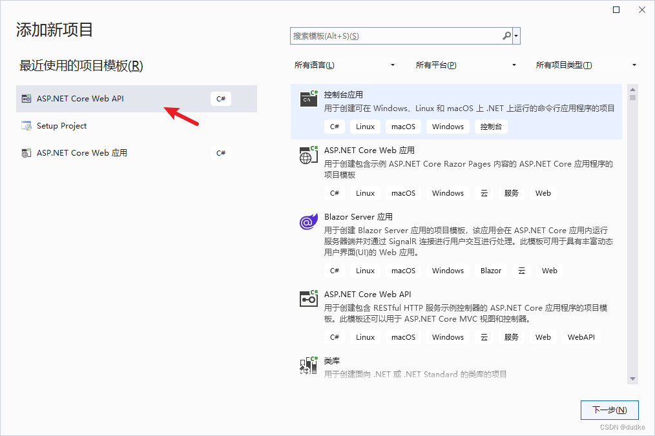Click the WebAPI tag under ASP.NET Core Web API
The height and width of the screenshot is (436, 655).
pyautogui.click(x=581, y=337)
